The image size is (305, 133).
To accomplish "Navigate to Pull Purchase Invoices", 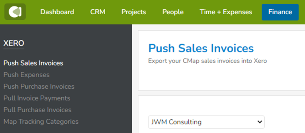I will coord(37,110).
